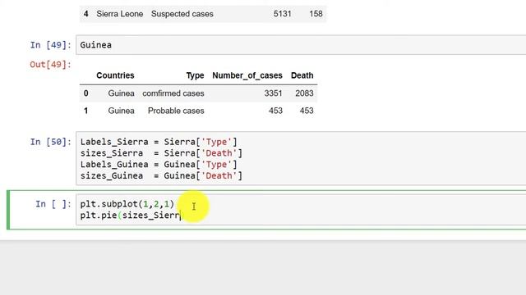
Task: Click the 'plt.pie(sizes_Sierr' line
Action: coord(130,216)
